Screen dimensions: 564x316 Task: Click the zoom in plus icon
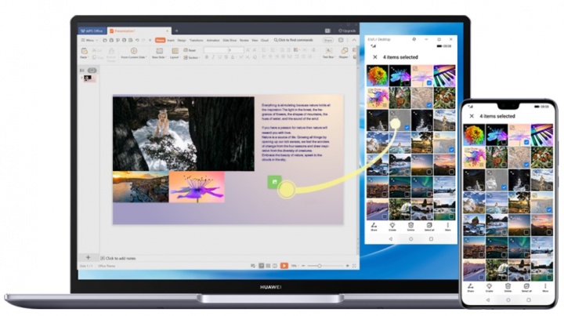coord(348,266)
